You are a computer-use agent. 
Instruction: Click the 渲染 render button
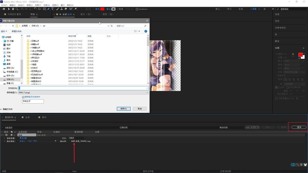[299, 127]
